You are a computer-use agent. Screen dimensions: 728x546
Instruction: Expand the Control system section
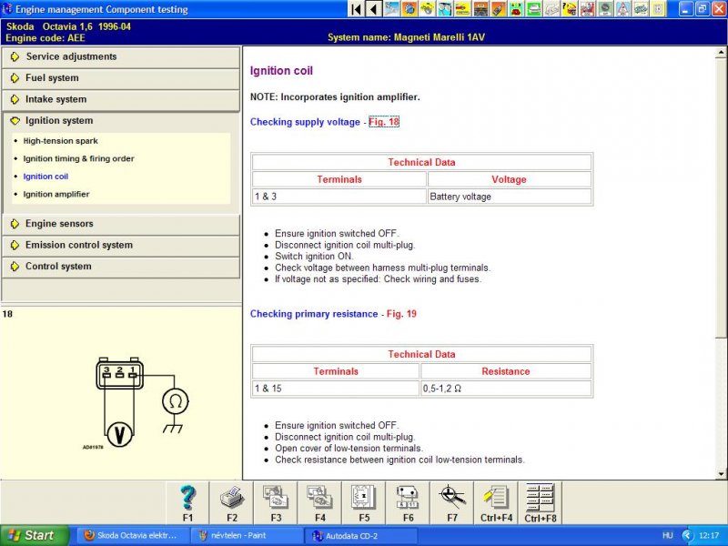121,267
